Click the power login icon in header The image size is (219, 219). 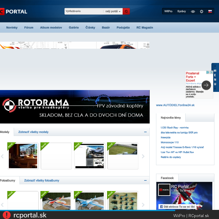pos(201,12)
